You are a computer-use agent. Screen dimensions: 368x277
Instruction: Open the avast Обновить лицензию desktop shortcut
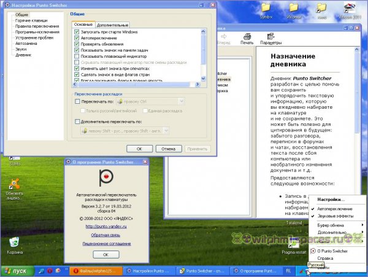point(15,189)
